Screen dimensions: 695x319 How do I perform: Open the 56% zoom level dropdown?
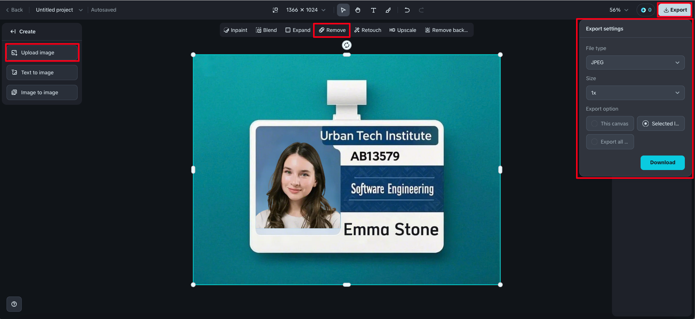618,10
